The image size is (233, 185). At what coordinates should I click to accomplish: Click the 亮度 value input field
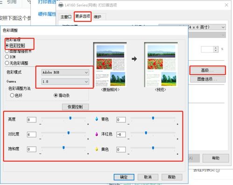pos(32,120)
